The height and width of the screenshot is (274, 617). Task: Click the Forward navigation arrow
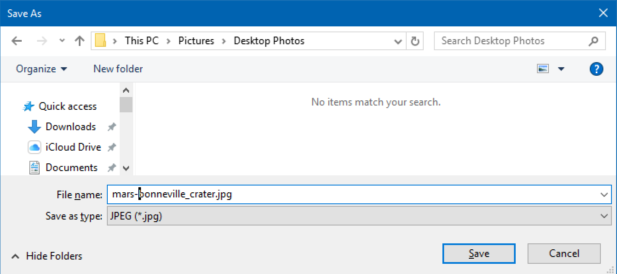click(x=41, y=40)
